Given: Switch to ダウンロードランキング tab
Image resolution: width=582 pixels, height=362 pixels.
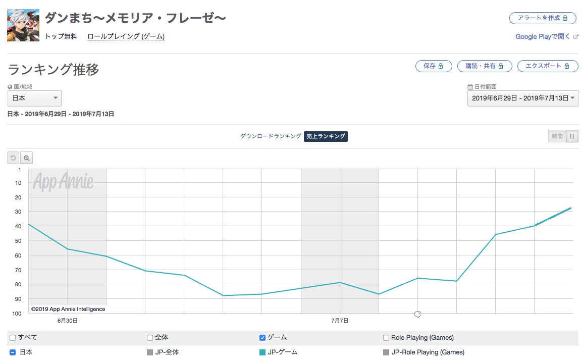Looking at the screenshot, I should (271, 136).
